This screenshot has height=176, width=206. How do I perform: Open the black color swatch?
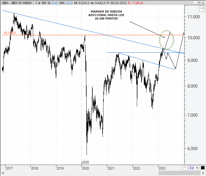[x=203, y=168]
